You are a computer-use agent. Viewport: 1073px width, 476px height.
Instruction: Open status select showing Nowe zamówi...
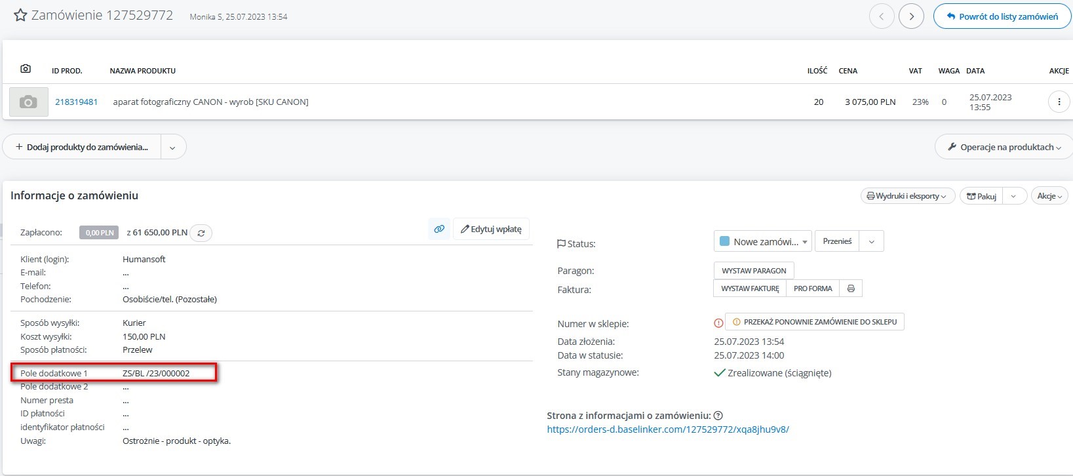click(x=762, y=241)
